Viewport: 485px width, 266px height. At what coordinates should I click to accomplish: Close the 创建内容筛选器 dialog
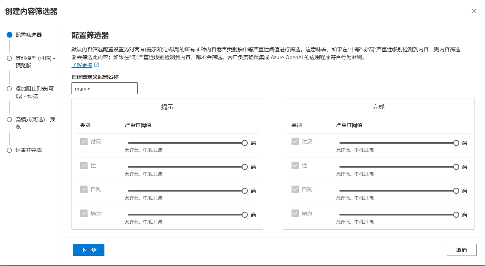[x=474, y=11]
